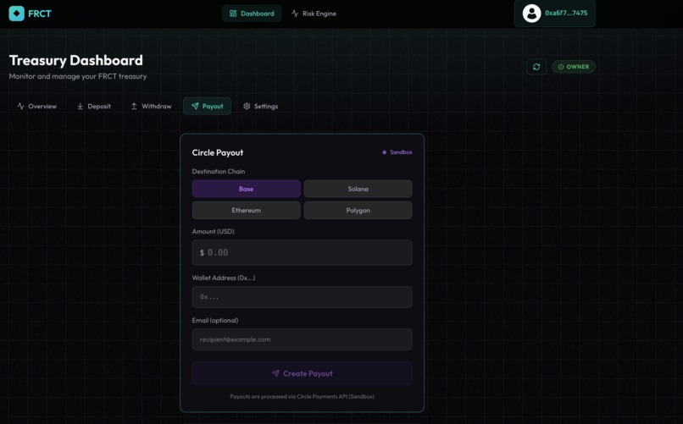Click the OWNER role badge
Screen dimensions: 683x424
click(573, 67)
